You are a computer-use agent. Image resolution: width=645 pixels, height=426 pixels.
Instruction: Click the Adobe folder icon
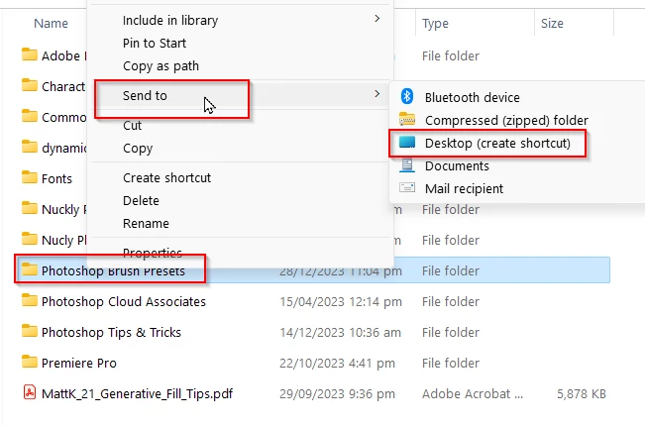pos(29,54)
